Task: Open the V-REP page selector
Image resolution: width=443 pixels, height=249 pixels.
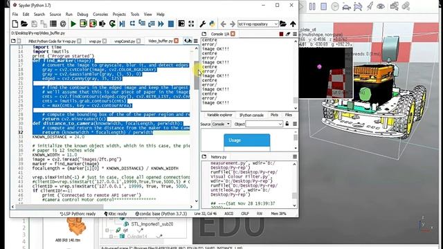Action: click(x=394, y=6)
